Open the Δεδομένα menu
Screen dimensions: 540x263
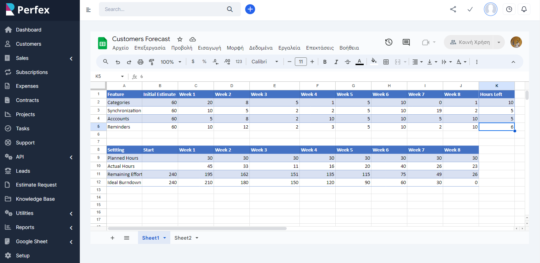click(x=261, y=48)
